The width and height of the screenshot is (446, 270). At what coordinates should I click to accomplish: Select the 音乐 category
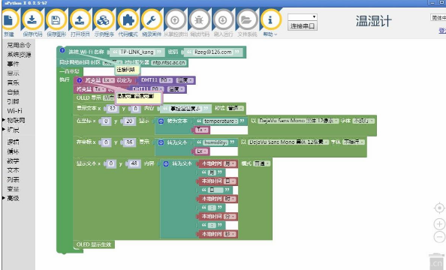[13, 82]
